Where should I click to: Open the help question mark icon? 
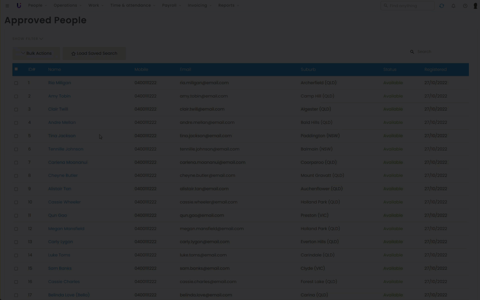465,6
